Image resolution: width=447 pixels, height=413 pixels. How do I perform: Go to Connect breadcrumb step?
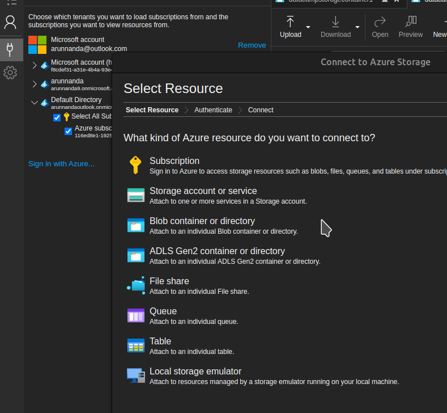coord(261,110)
